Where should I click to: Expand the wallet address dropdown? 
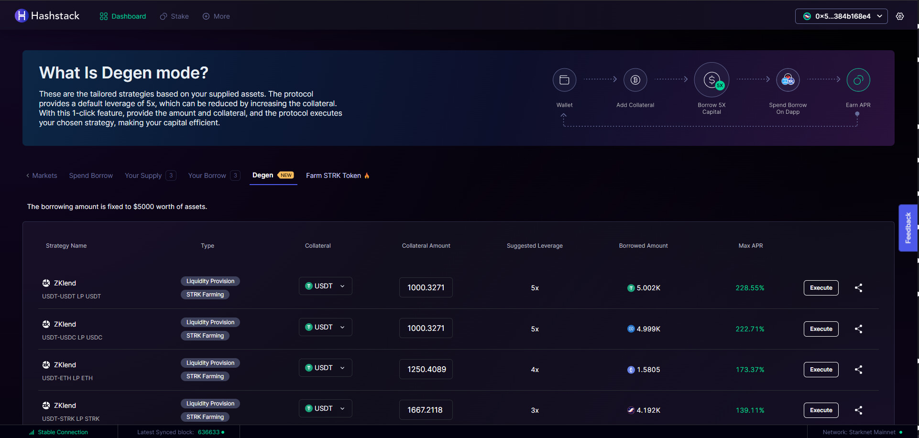click(879, 16)
